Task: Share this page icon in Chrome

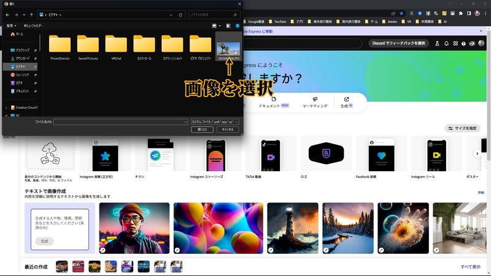Action: pos(393,13)
